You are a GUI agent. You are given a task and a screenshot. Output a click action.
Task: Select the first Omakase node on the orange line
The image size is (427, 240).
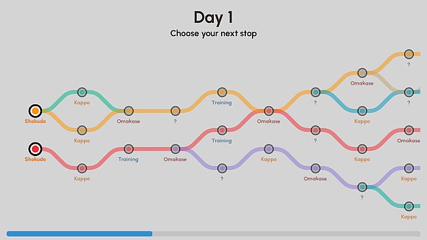click(x=129, y=111)
